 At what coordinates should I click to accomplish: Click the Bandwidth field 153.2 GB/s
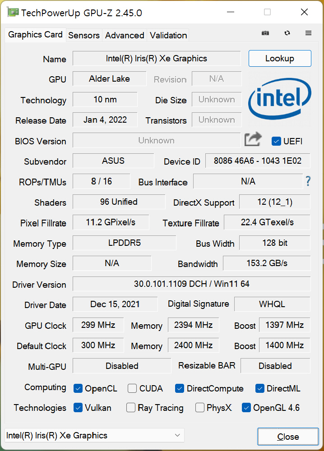coord(267,263)
